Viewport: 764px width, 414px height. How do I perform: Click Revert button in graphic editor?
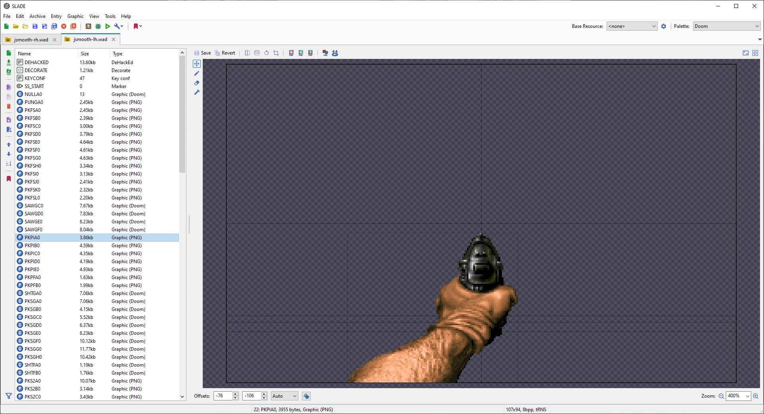pyautogui.click(x=225, y=53)
